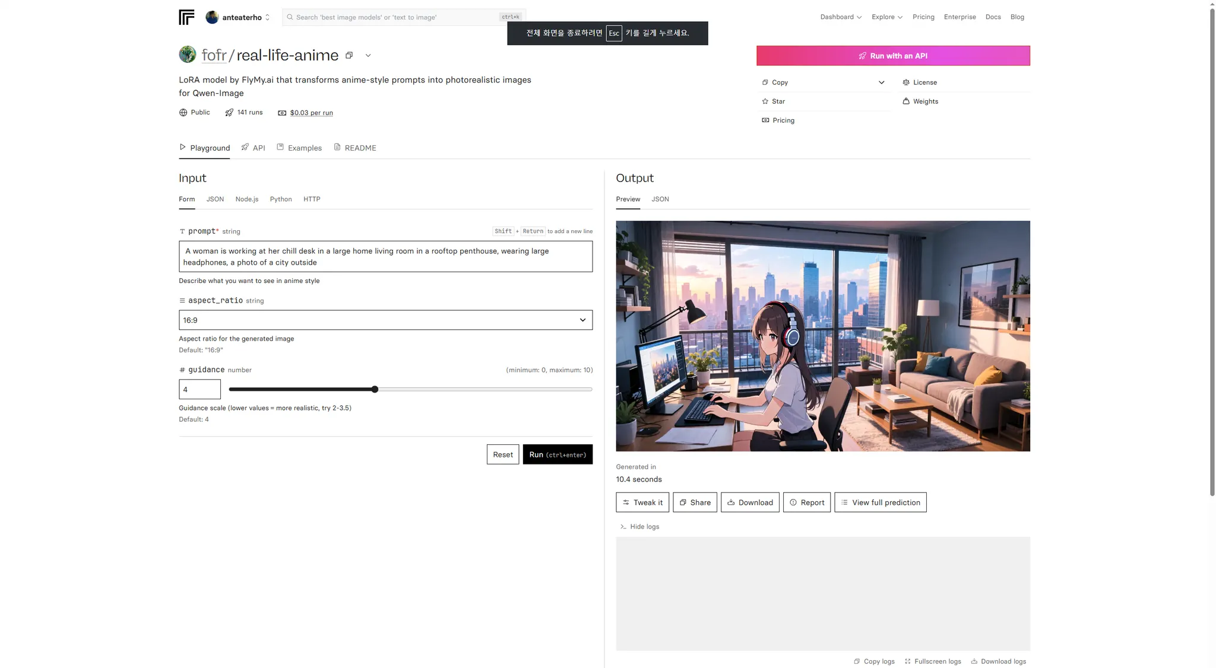Expand chevron next to model title
The width and height of the screenshot is (1216, 668).
tap(368, 55)
